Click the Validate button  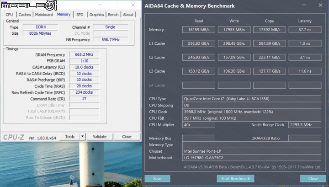point(100,137)
